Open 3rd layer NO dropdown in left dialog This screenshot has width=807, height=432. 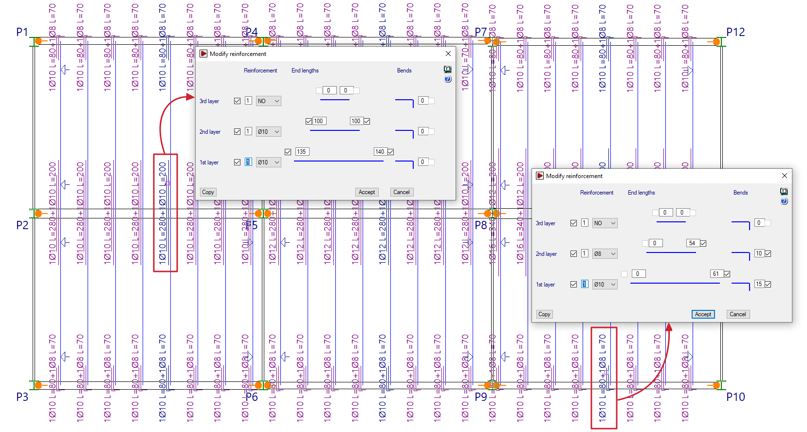tap(269, 101)
